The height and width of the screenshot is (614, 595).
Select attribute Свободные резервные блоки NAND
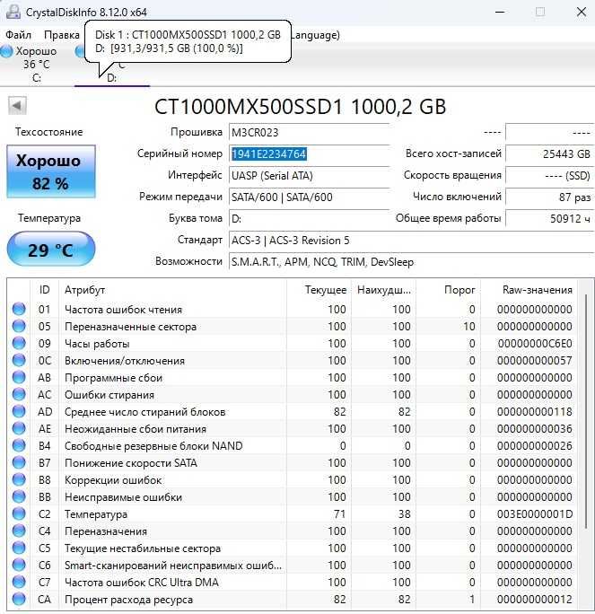pyautogui.click(x=153, y=446)
